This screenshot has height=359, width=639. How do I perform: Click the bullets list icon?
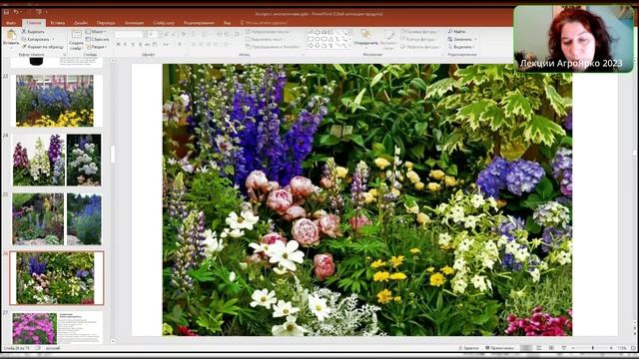click(x=194, y=34)
